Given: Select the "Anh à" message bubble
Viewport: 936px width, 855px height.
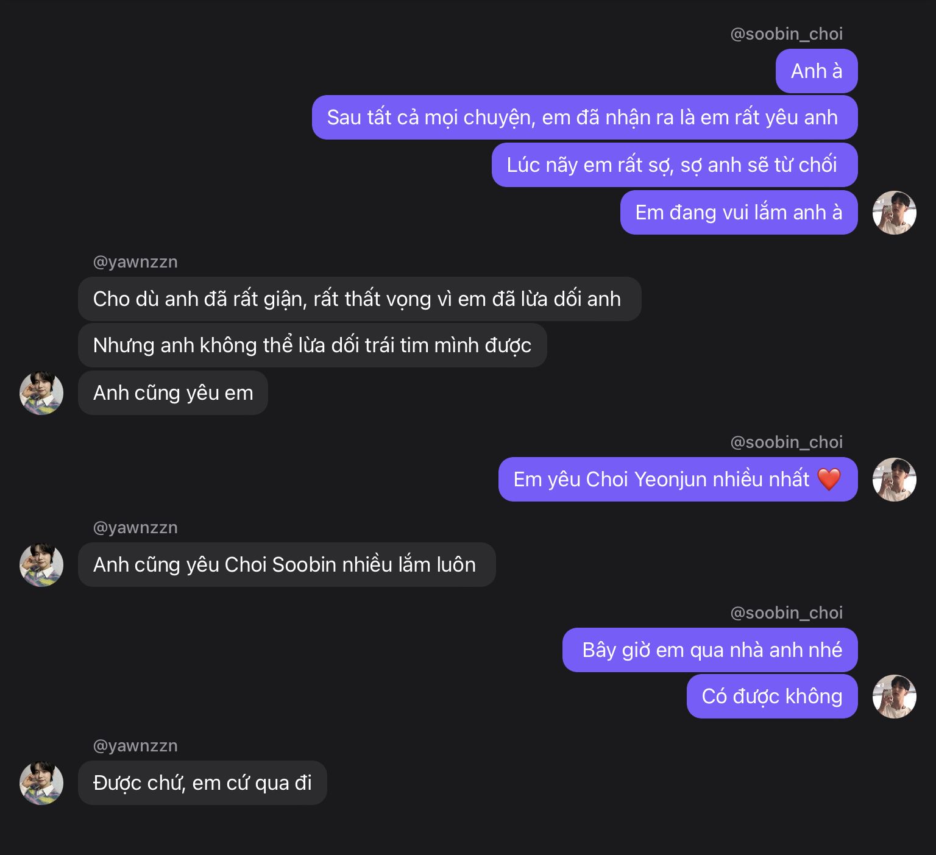Looking at the screenshot, I should 817,71.
